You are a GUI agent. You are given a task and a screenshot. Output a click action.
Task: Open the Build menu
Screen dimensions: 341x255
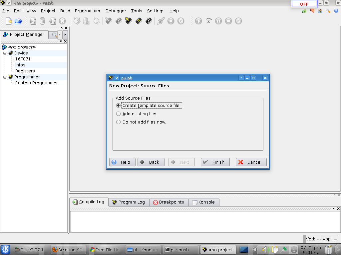(x=65, y=11)
